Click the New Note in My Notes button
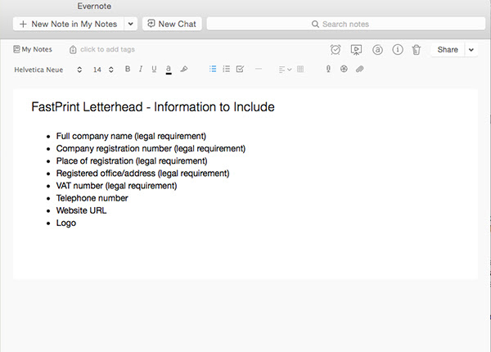Viewport: 491px width, 352px height. click(69, 24)
